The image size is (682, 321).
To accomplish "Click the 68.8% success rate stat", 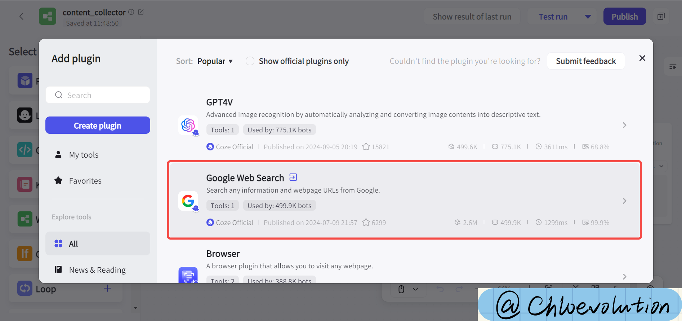I will point(596,147).
